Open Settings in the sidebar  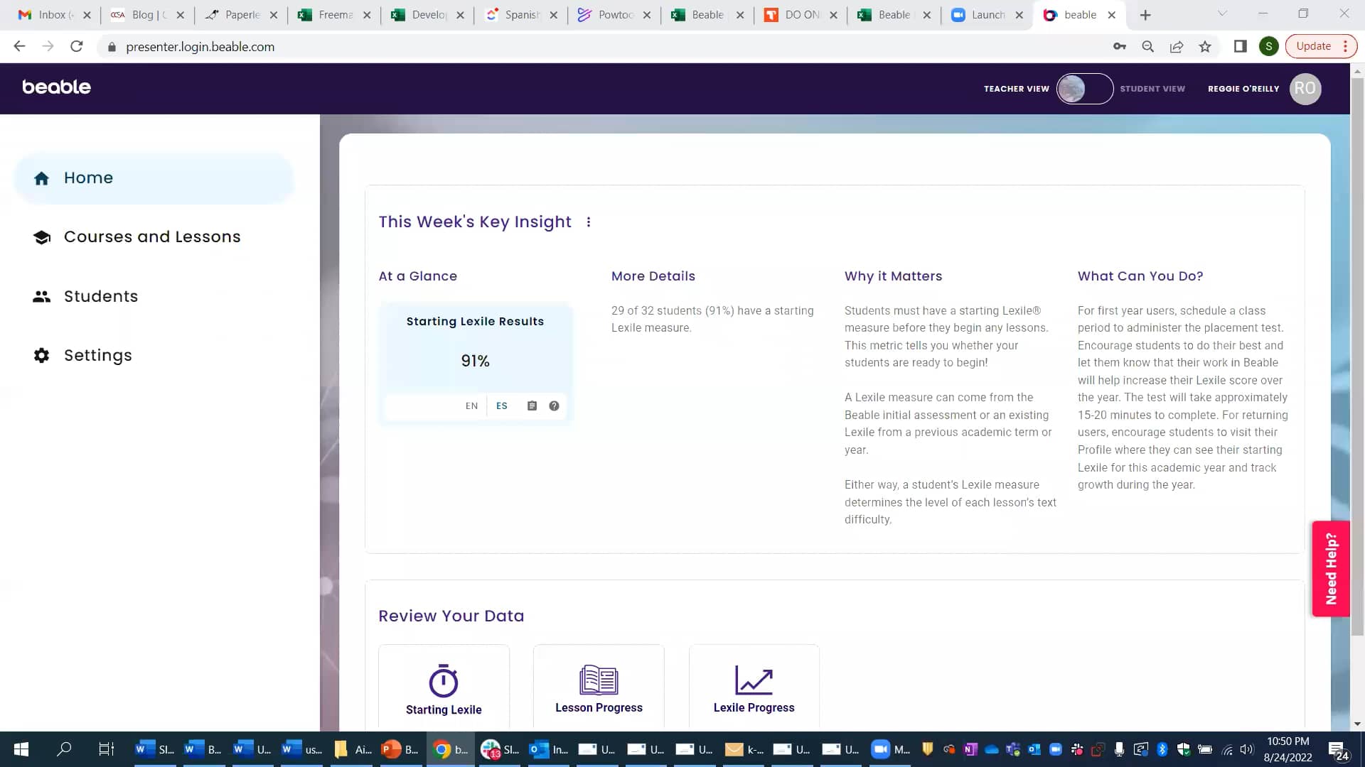(x=97, y=355)
